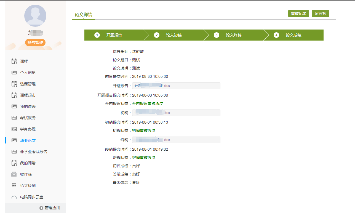
Task: Open the 审核记录 button
Action: click(x=298, y=14)
